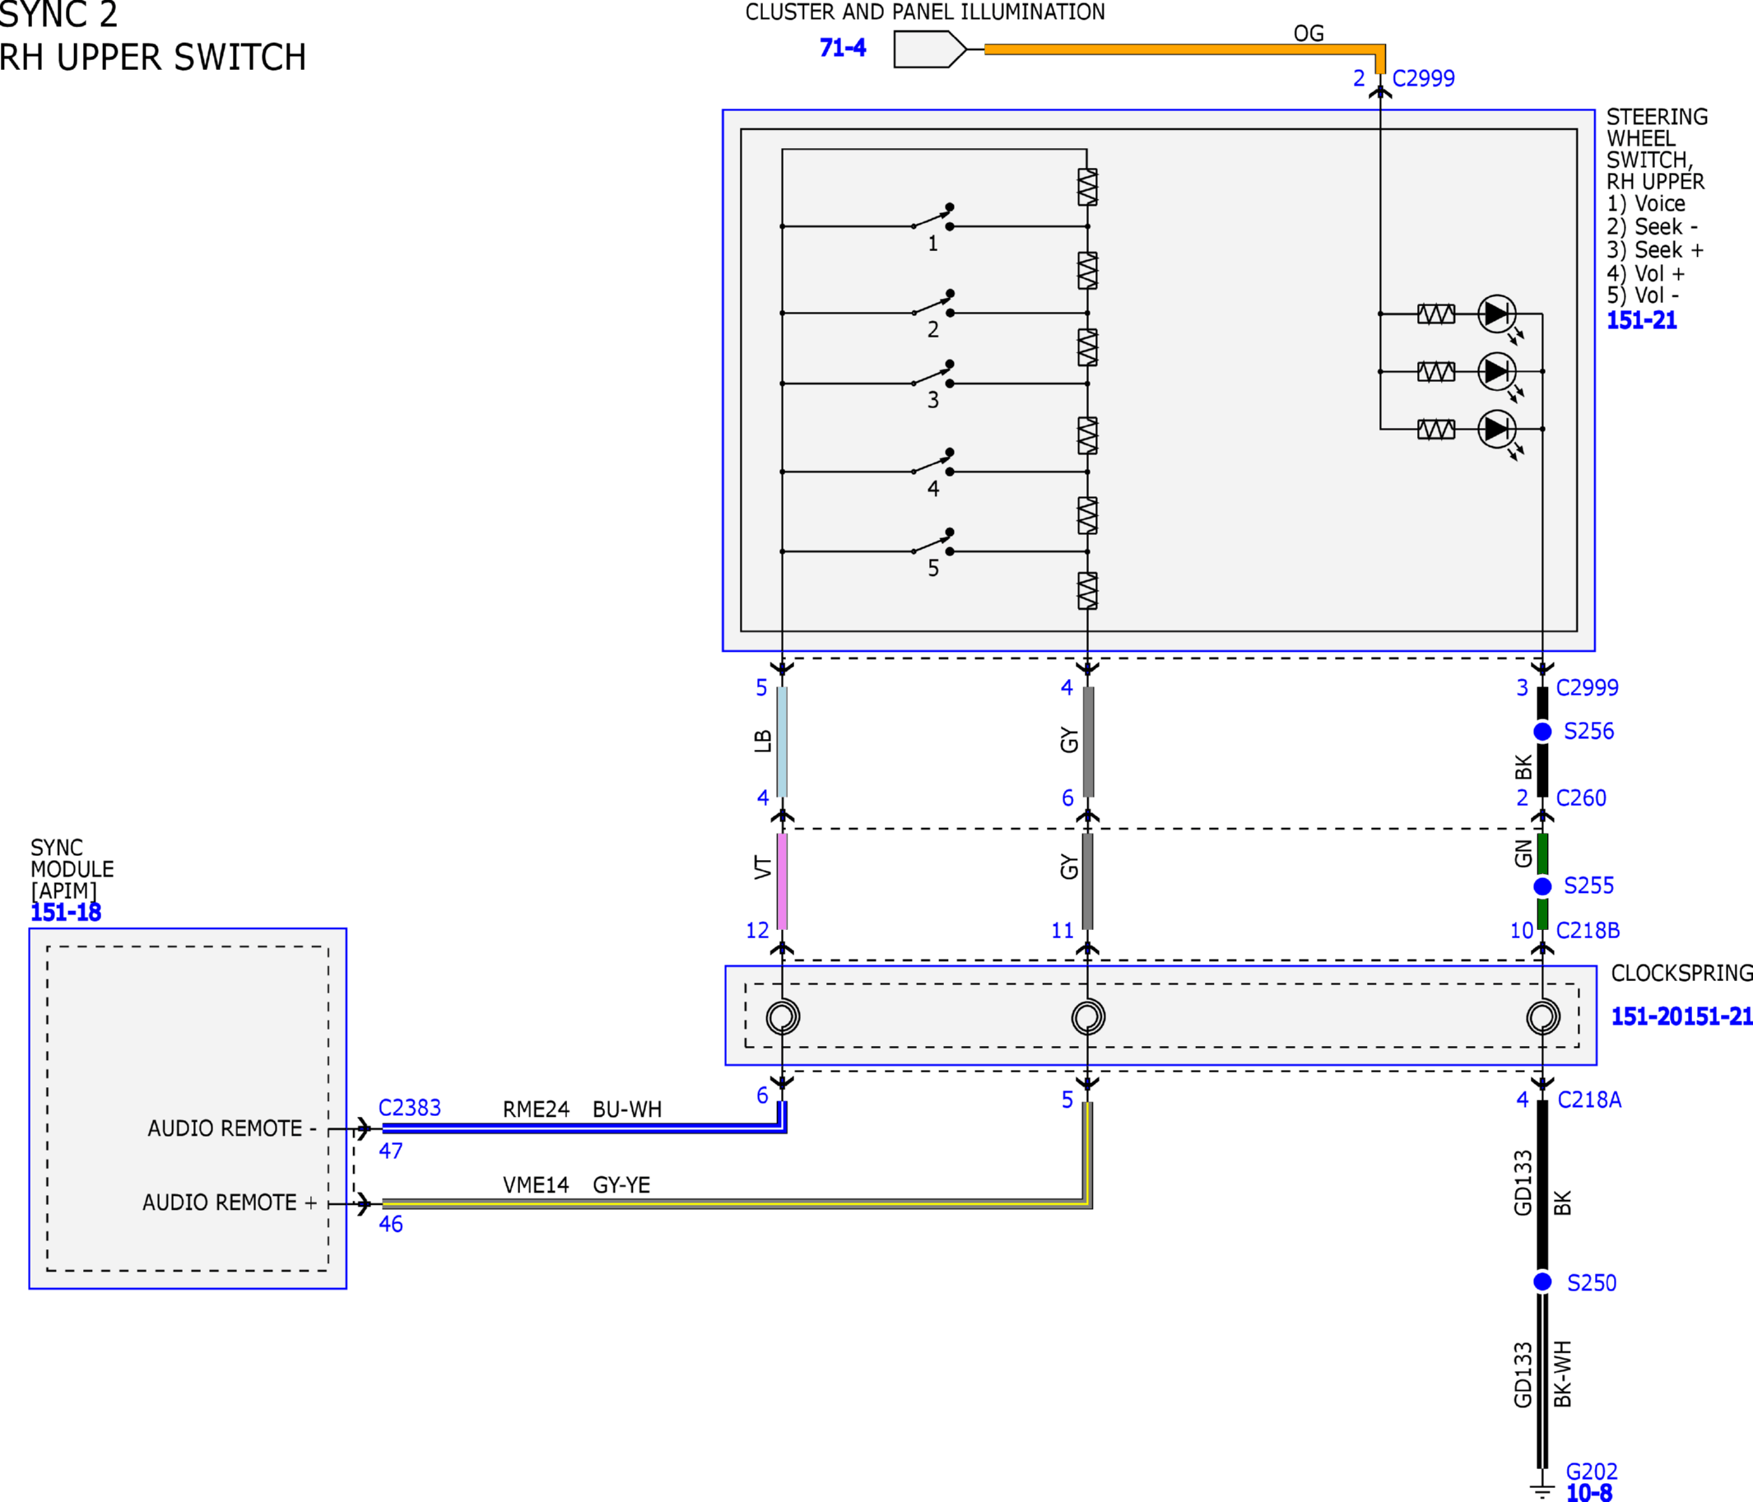Click the S256 splice dot
This screenshot has width=1753, height=1502.
coord(1542,731)
